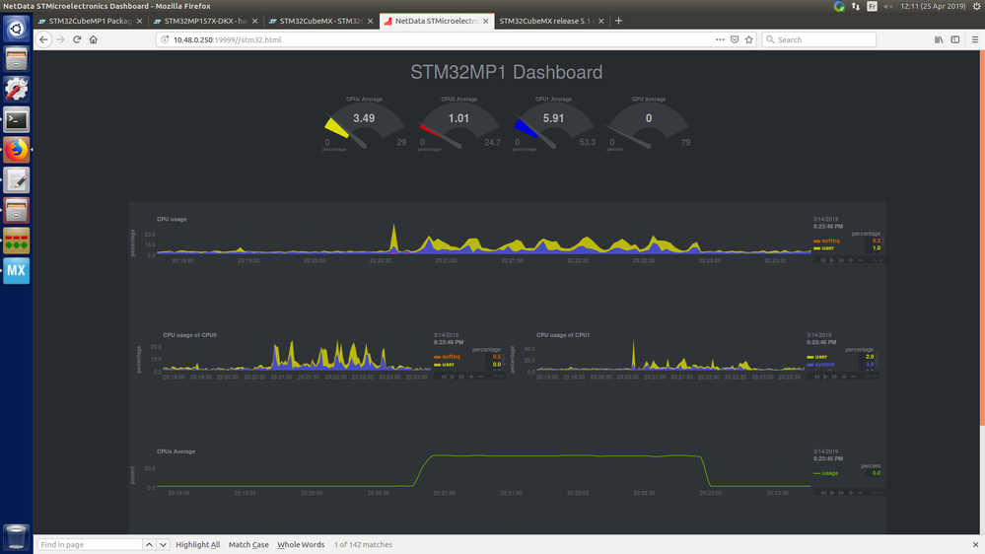Image resolution: width=985 pixels, height=554 pixels.
Task: Toggle user dimension in CPU1 legend
Action: point(817,357)
